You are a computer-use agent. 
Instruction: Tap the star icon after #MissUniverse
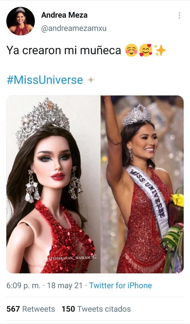pos(91,80)
